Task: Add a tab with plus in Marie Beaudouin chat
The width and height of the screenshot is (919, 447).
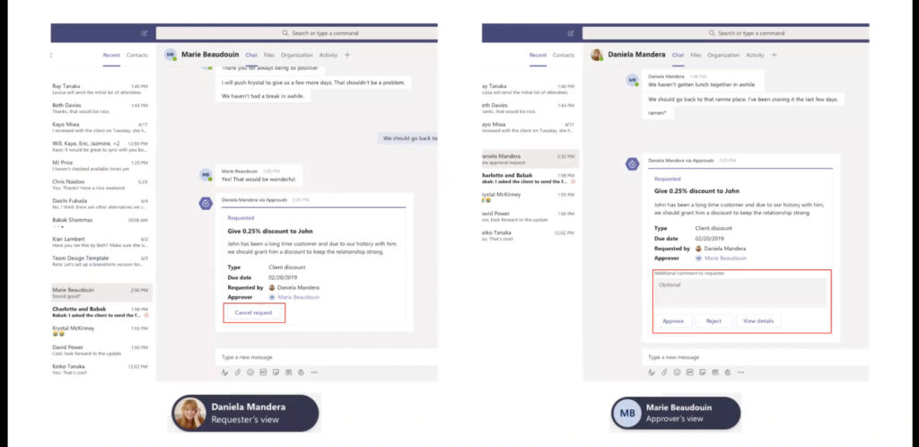Action: [x=347, y=55]
